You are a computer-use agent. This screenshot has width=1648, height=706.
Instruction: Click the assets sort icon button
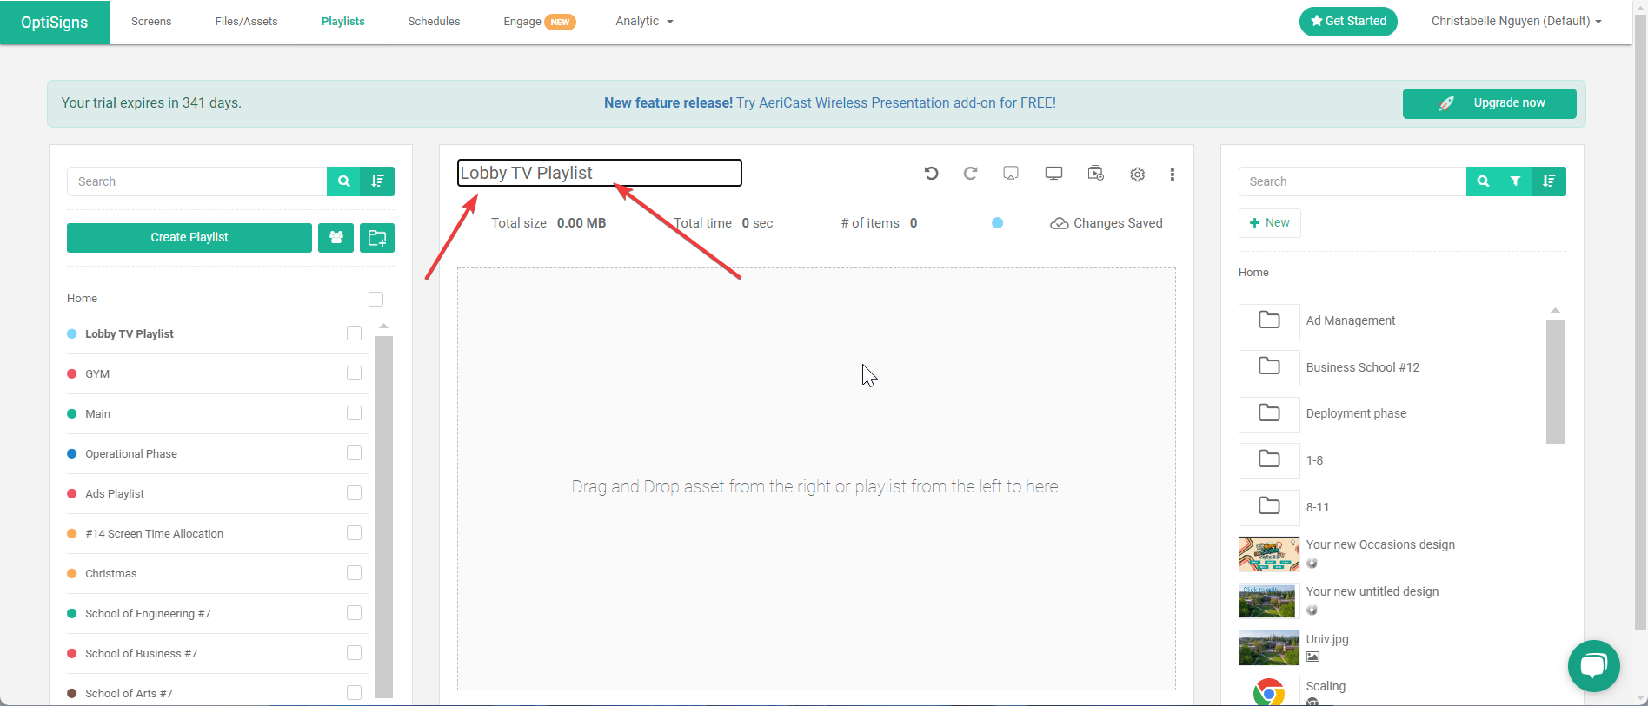[1549, 181]
